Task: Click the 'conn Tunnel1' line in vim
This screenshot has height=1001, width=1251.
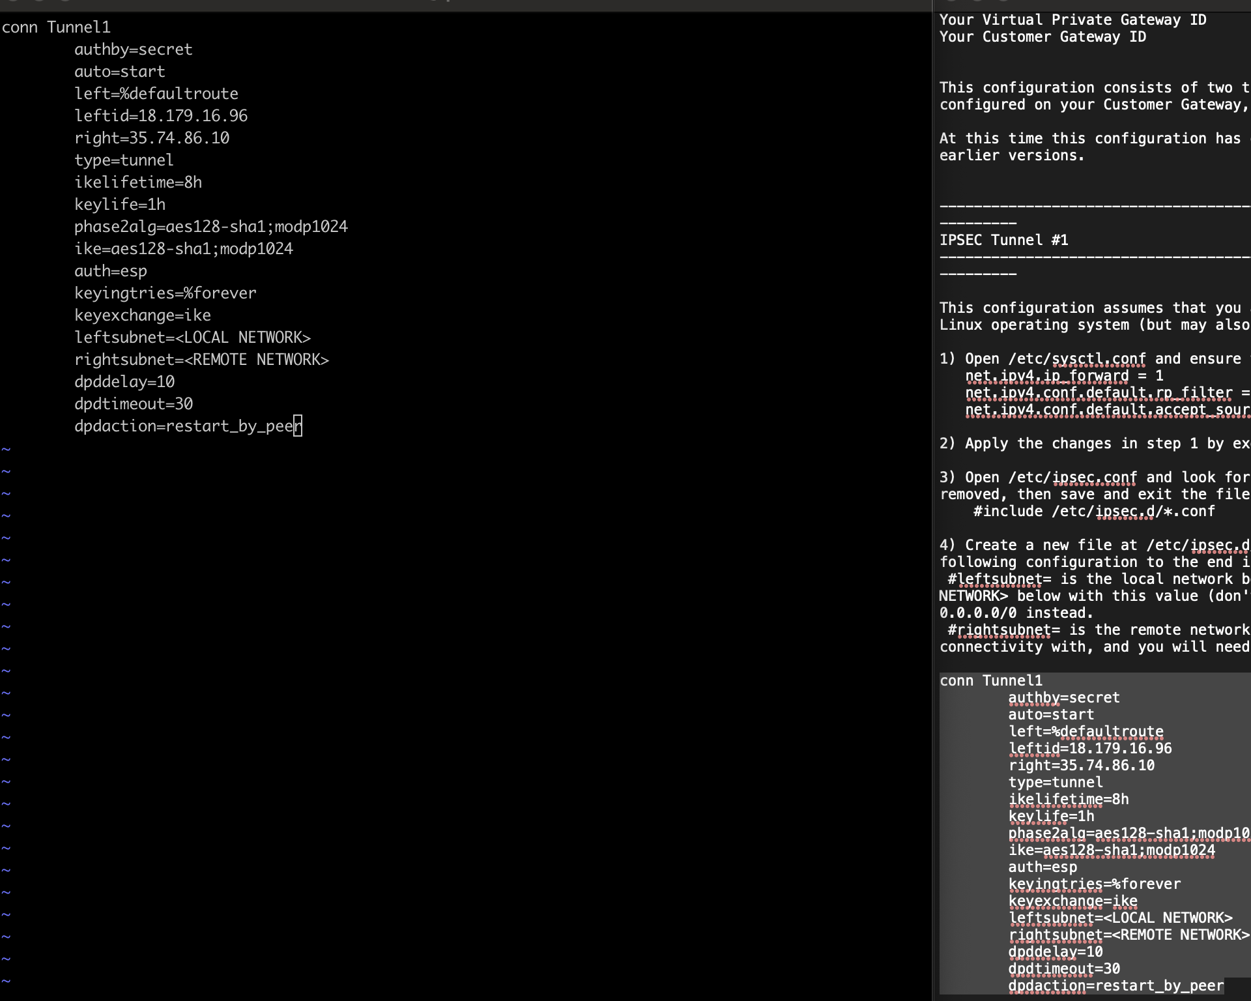Action: 56,27
